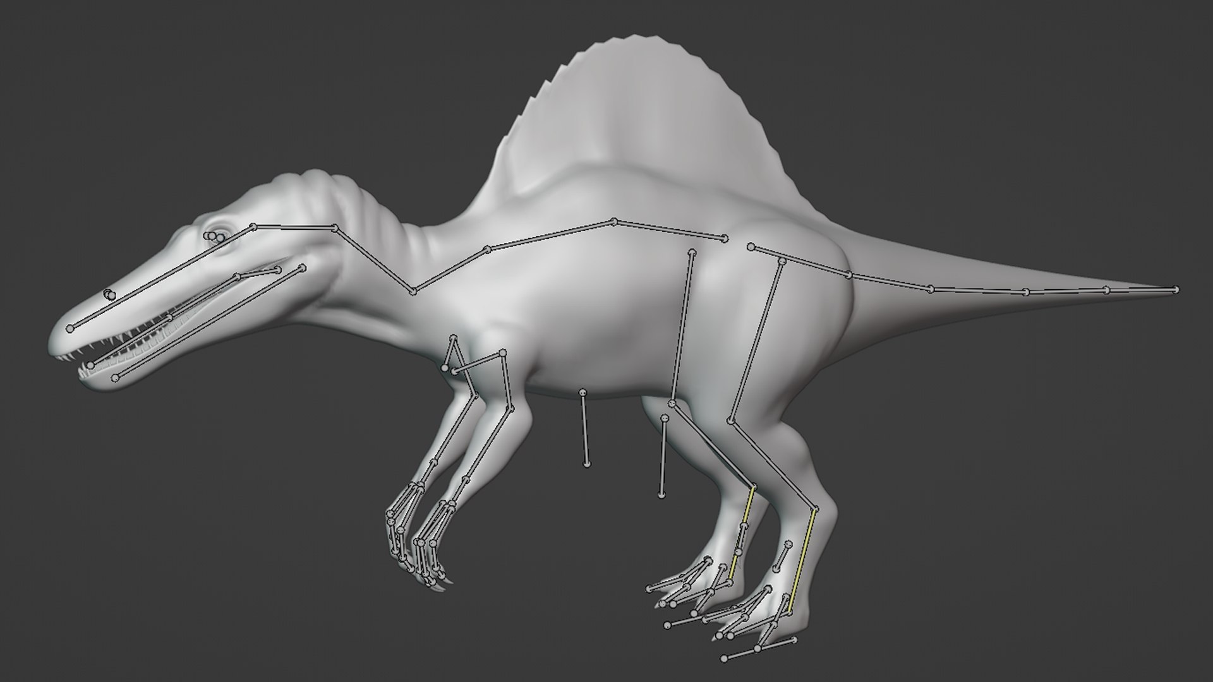Select the nostril bone on the snout
This screenshot has width=1213, height=682.
pos(109,294)
